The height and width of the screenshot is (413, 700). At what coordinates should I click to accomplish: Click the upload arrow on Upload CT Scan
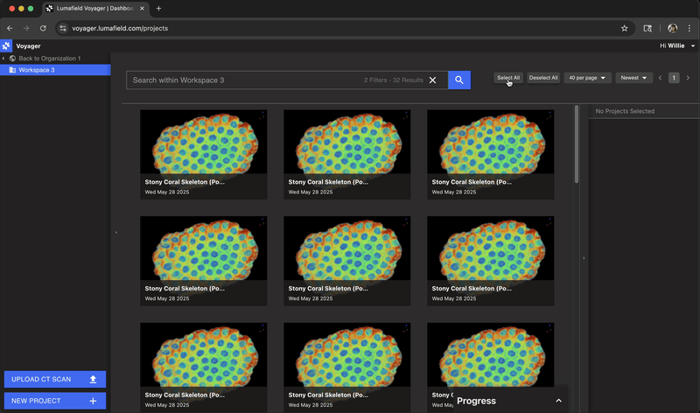tap(93, 379)
